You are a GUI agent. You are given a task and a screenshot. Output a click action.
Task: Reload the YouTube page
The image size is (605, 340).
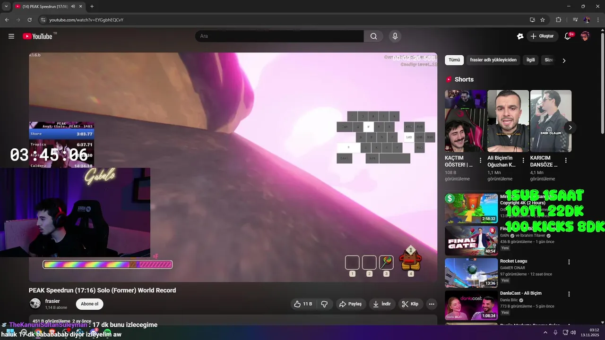tap(29, 20)
